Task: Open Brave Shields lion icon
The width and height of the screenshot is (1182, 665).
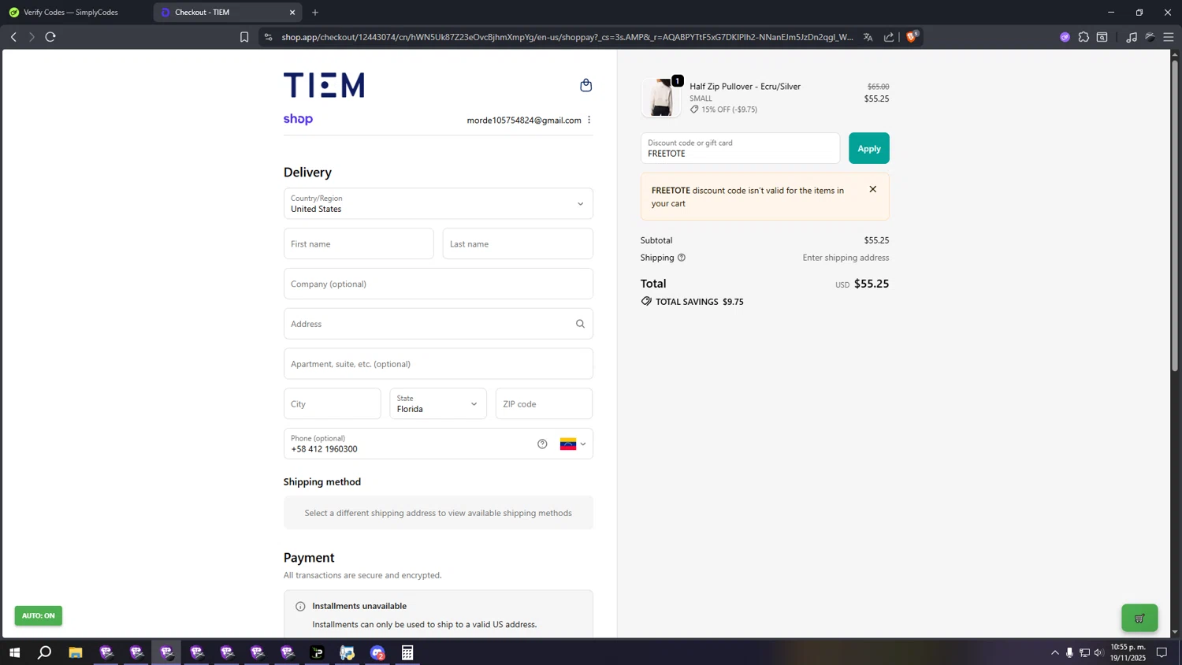Action: [912, 36]
